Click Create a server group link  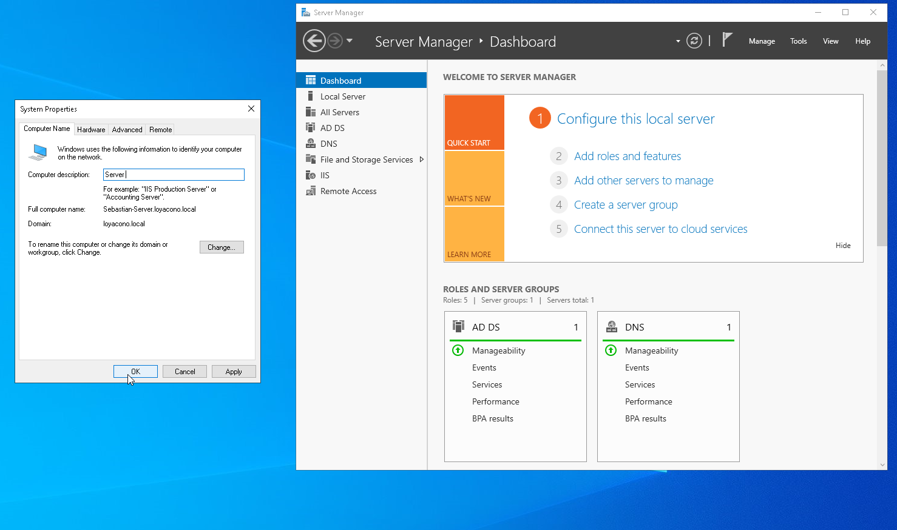coord(626,204)
